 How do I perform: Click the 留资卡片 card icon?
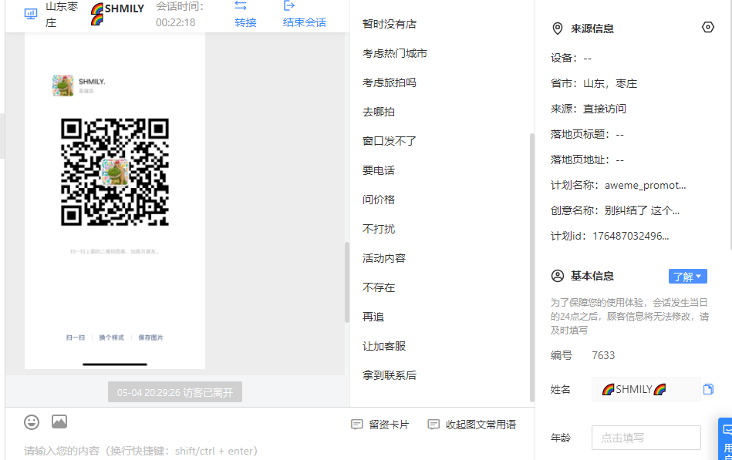356,425
